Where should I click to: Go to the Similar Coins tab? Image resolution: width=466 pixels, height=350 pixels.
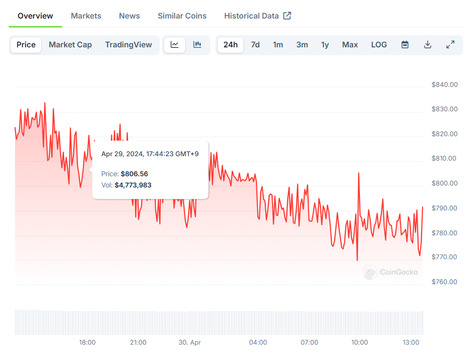tap(182, 16)
